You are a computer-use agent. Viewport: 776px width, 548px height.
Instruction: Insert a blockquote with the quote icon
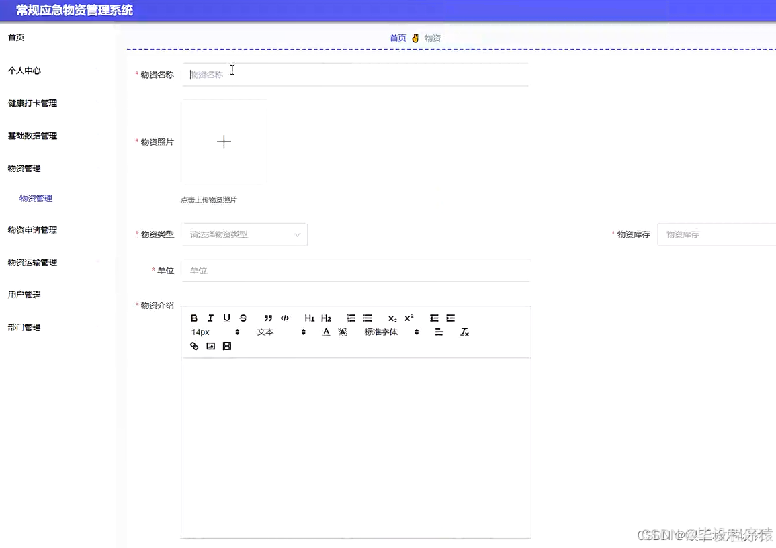point(268,318)
